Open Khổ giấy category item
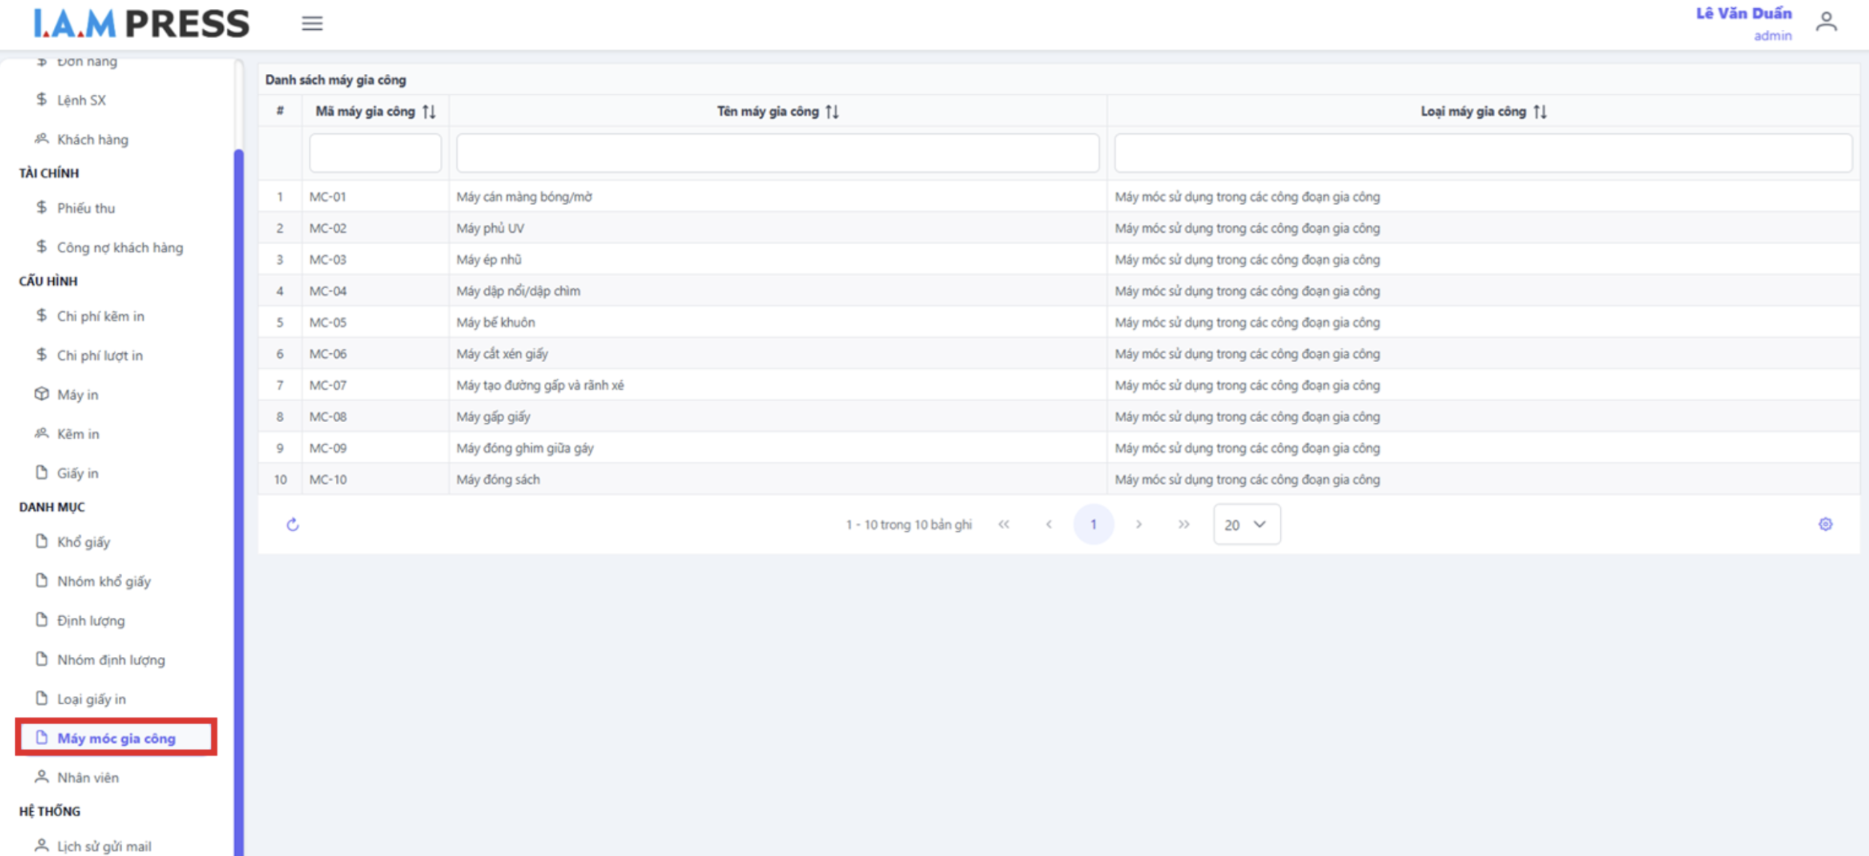1869x856 pixels. pos(84,542)
